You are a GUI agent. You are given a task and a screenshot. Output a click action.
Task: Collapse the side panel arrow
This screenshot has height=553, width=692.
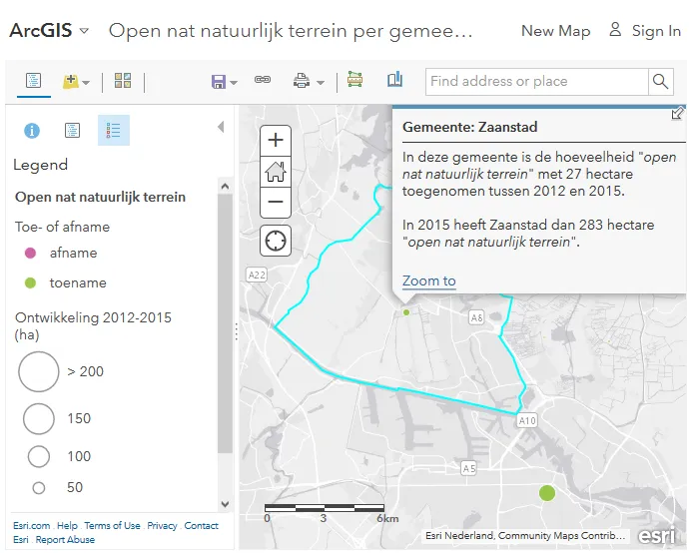(x=221, y=127)
